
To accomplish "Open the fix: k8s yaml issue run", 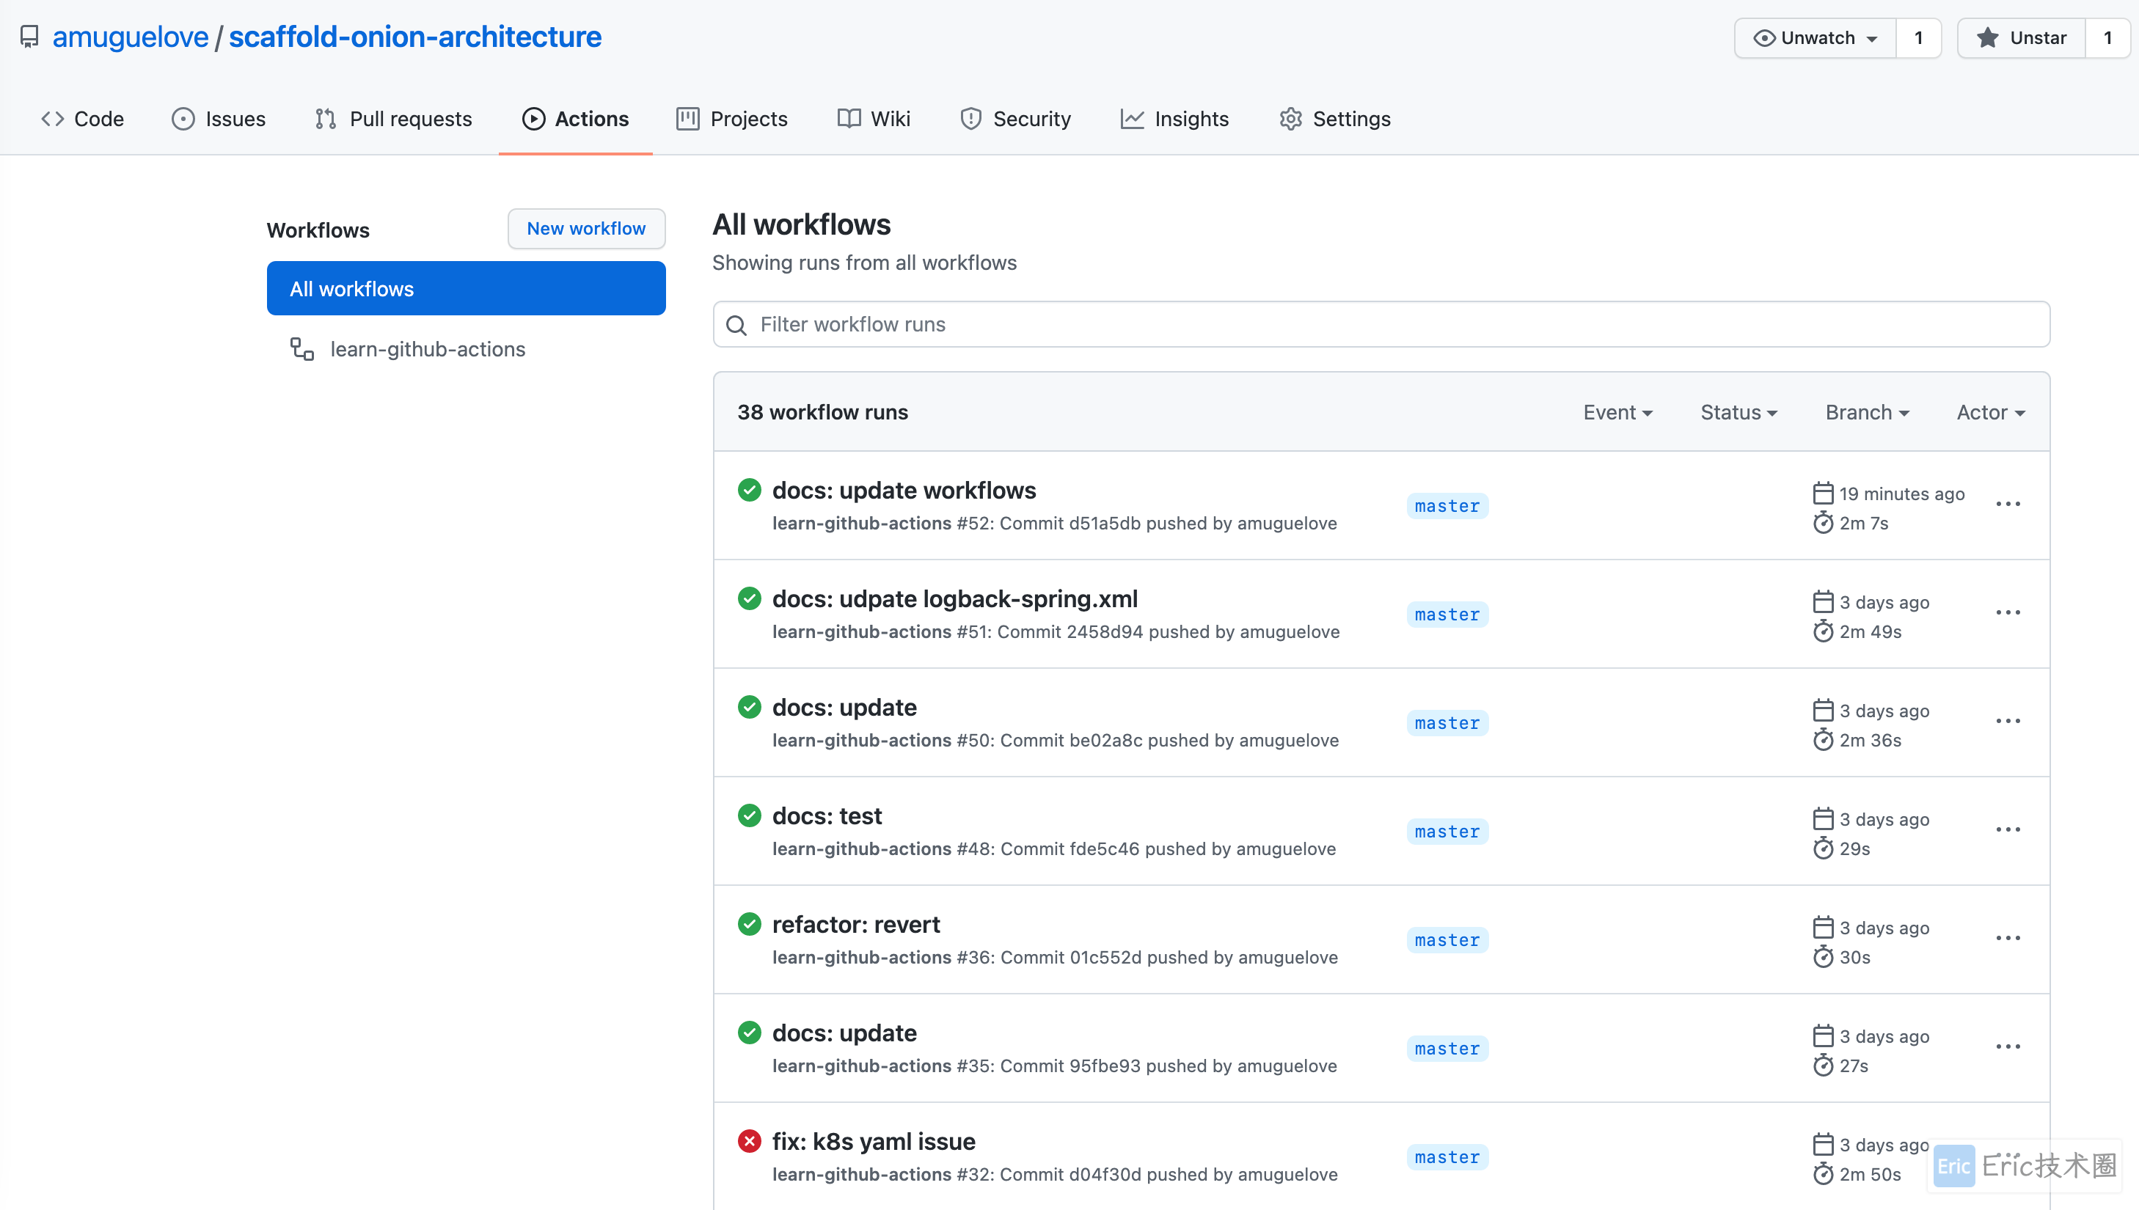I will click(x=874, y=1141).
